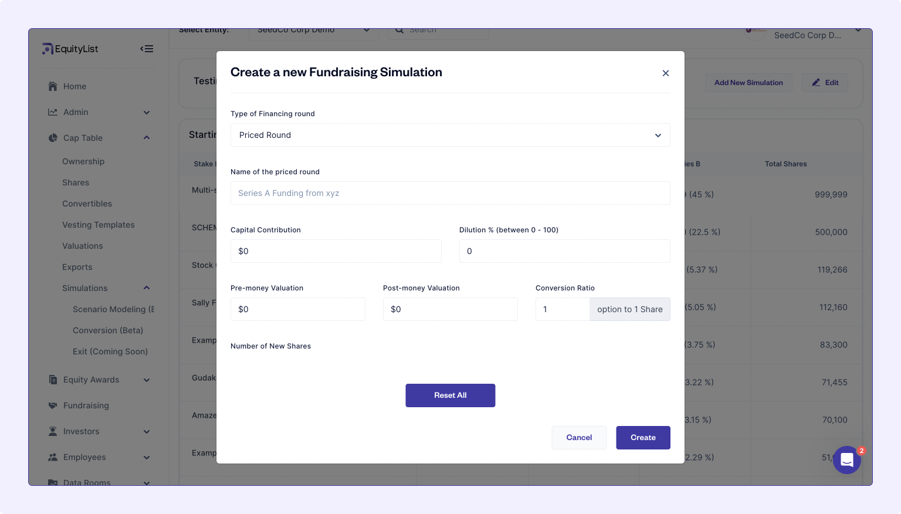This screenshot has width=901, height=514.
Task: Select the Home icon in the sidebar
Action: pos(53,86)
